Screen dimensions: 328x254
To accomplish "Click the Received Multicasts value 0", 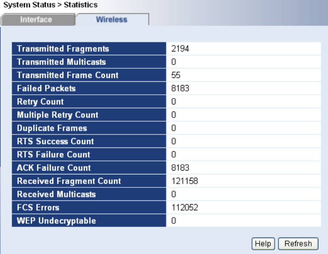I will (x=174, y=194).
